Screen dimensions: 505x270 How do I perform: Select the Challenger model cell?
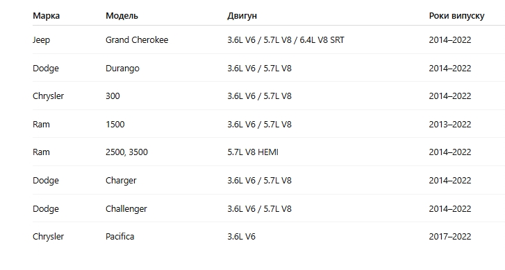pos(126,208)
